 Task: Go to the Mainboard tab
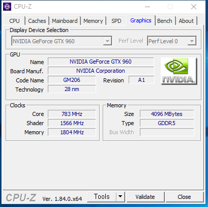(x=65, y=21)
